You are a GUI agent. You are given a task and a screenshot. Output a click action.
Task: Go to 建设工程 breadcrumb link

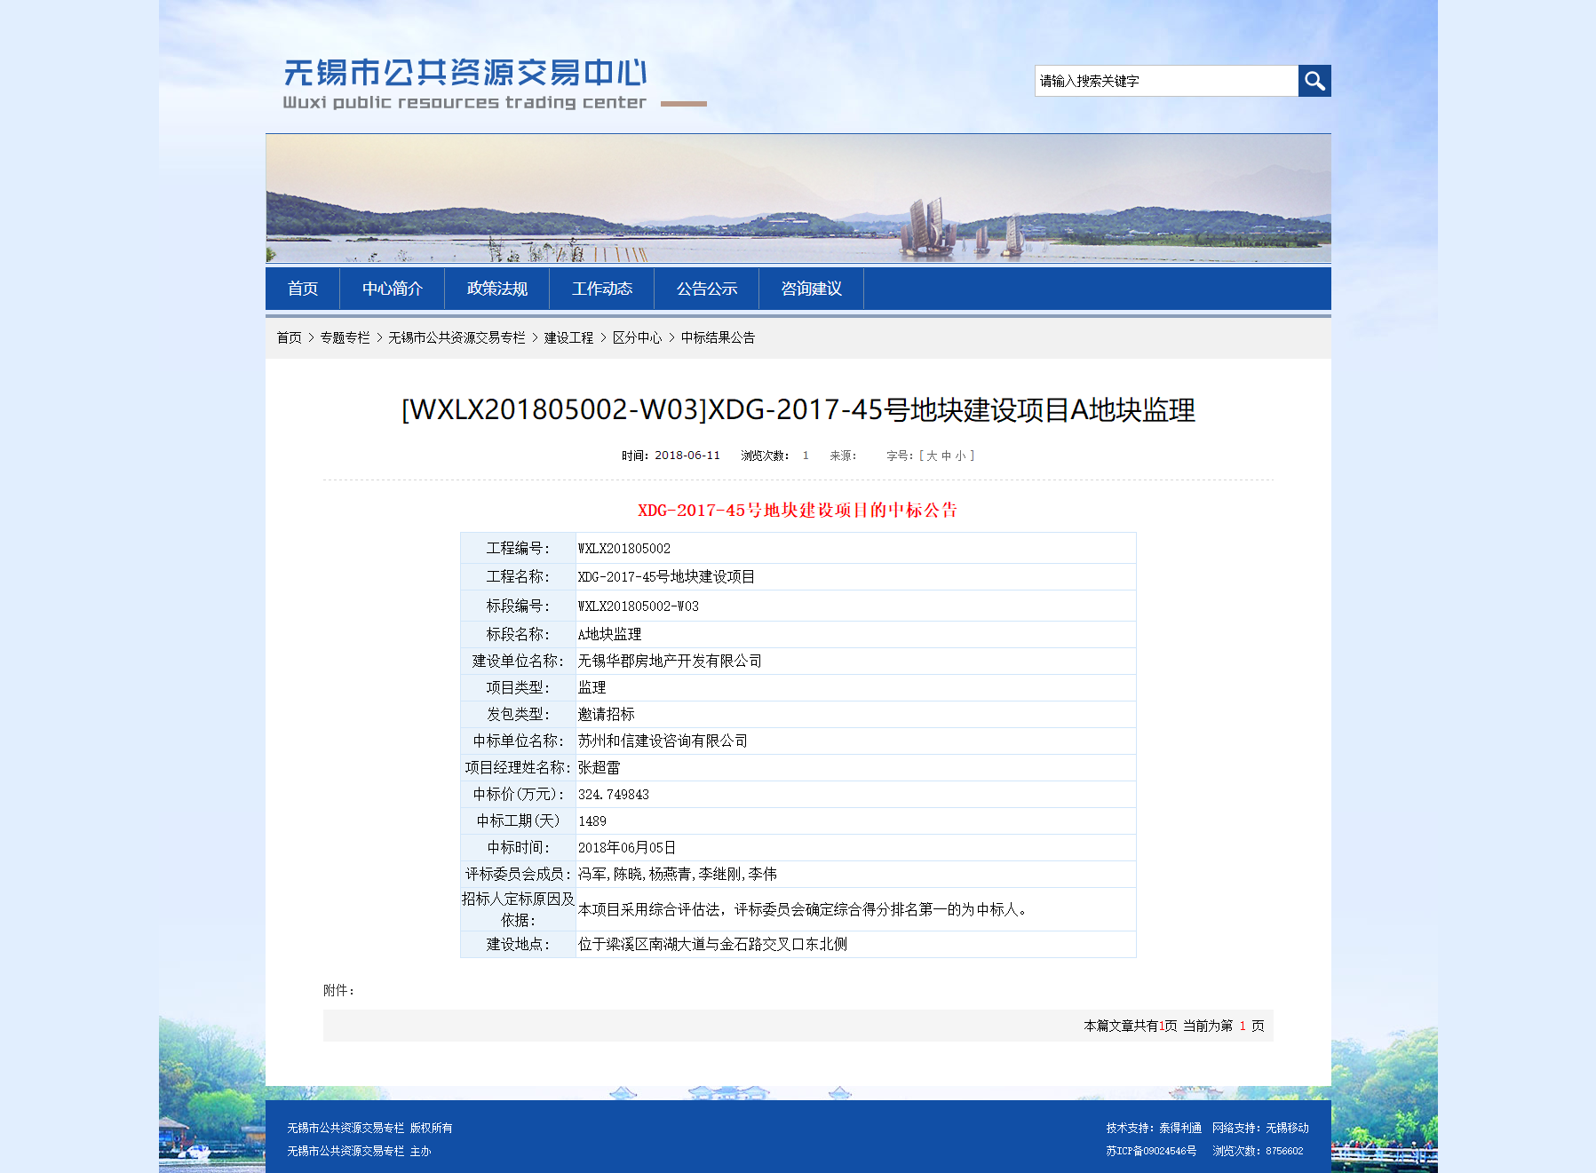point(568,337)
